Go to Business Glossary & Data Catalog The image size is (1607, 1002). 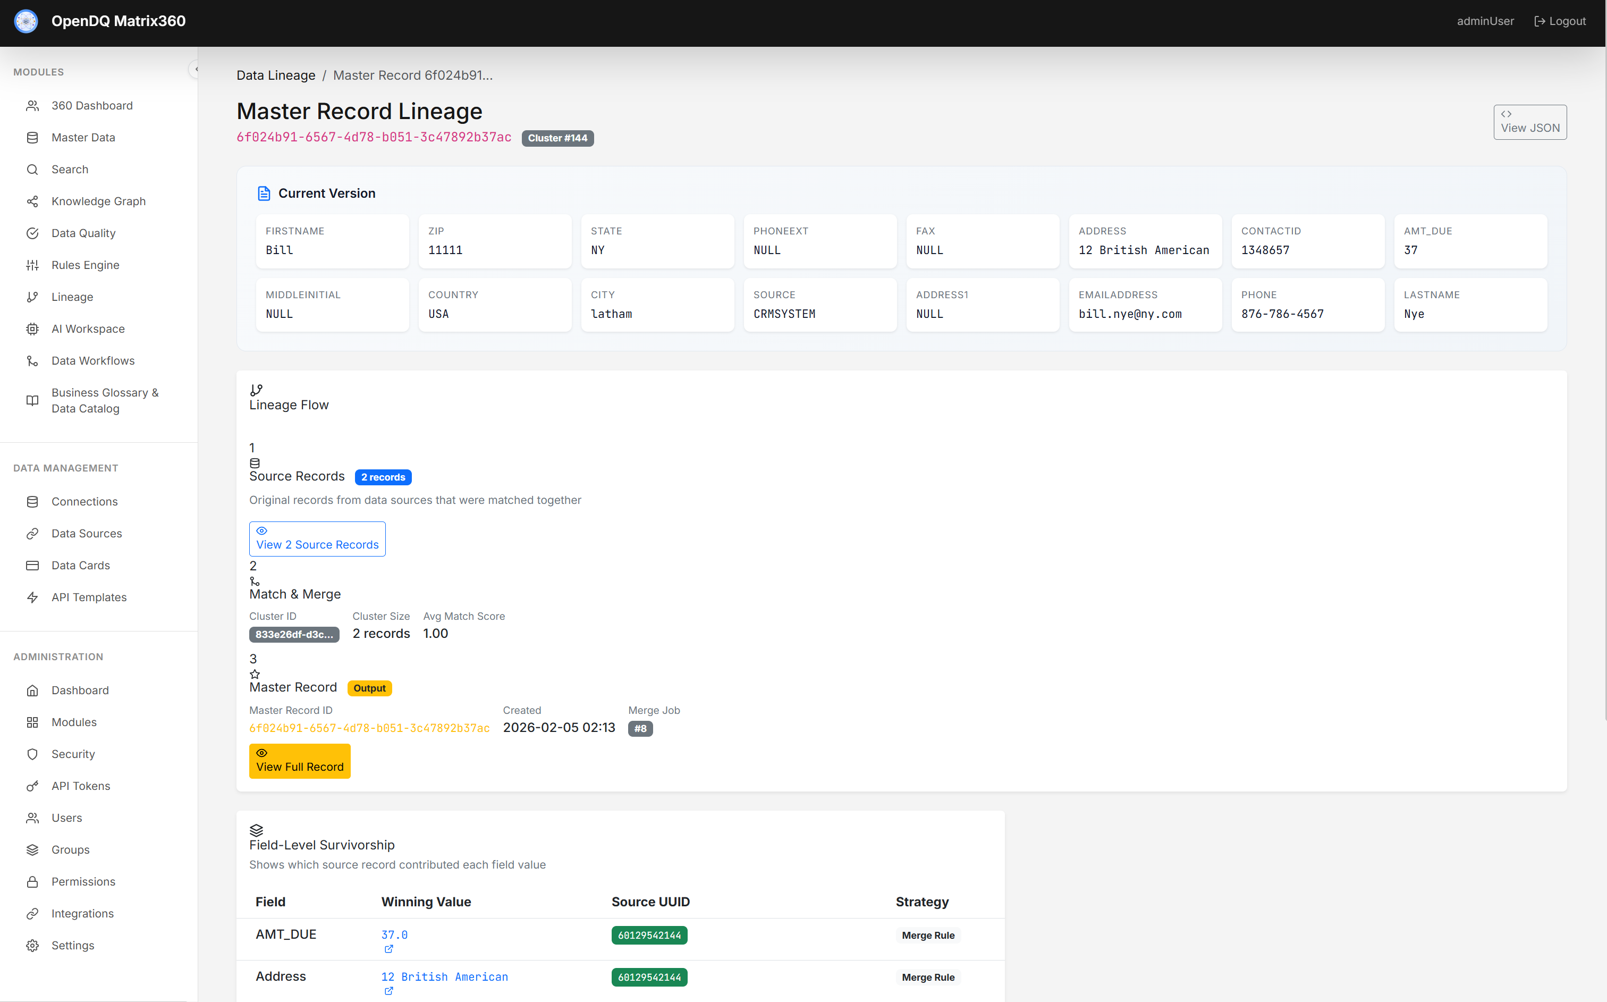coord(105,400)
